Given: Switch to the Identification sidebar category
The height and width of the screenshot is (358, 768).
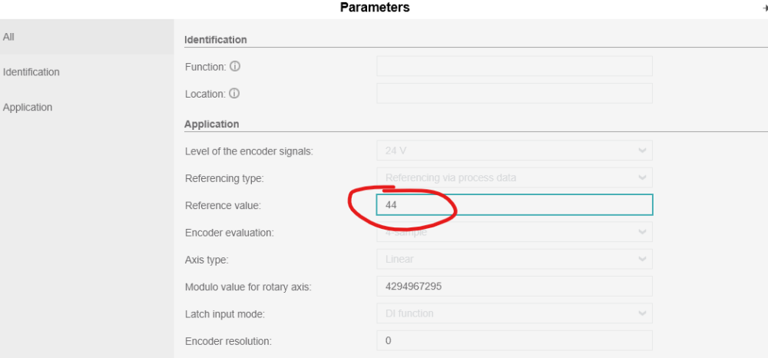Looking at the screenshot, I should point(31,72).
